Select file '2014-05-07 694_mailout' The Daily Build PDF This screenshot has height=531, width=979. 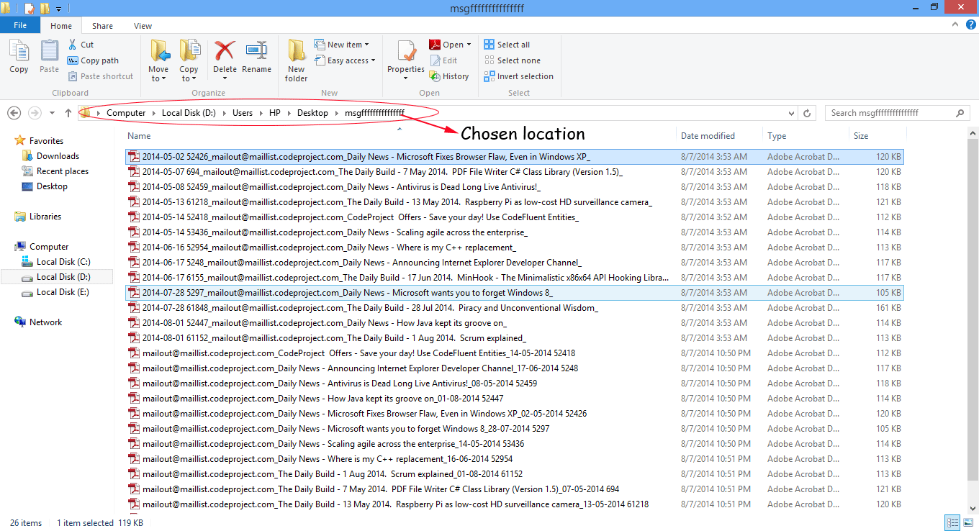click(x=515, y=172)
